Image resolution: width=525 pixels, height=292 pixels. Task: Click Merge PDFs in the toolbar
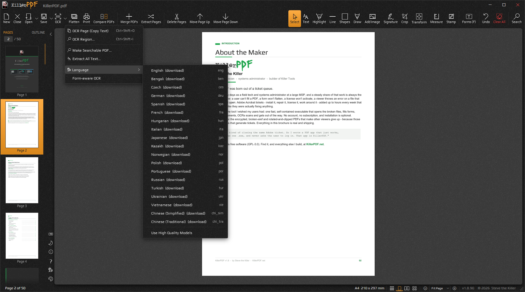(129, 18)
